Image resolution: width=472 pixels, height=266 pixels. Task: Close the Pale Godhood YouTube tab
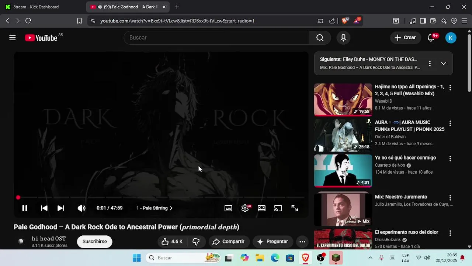[164, 7]
